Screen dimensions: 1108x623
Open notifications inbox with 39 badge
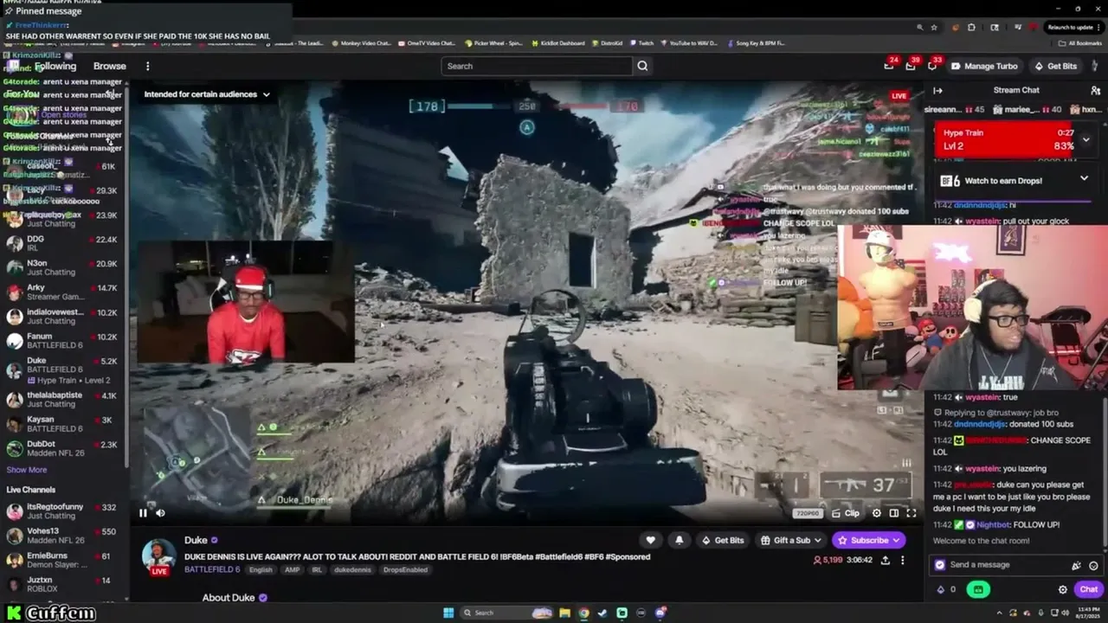[x=911, y=66]
